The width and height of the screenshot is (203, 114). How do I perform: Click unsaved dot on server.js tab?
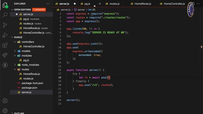click(75, 4)
